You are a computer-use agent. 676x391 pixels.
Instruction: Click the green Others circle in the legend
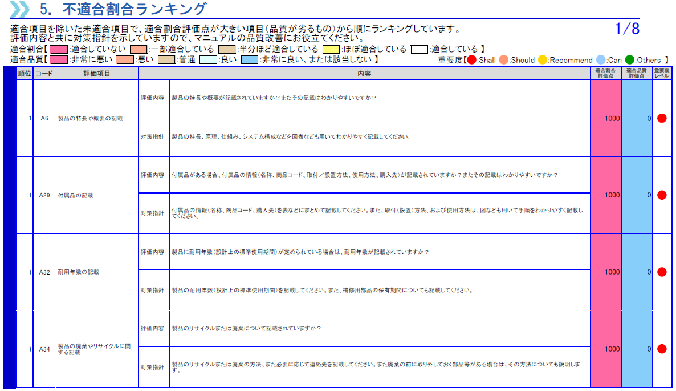[x=630, y=59]
